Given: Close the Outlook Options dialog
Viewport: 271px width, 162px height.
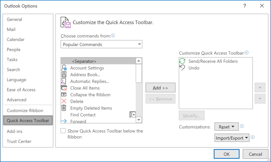Looking at the screenshot, I should pos(262,6).
